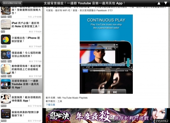
Task: Tap the sleep recorder app icon
Action: tap(6, 114)
